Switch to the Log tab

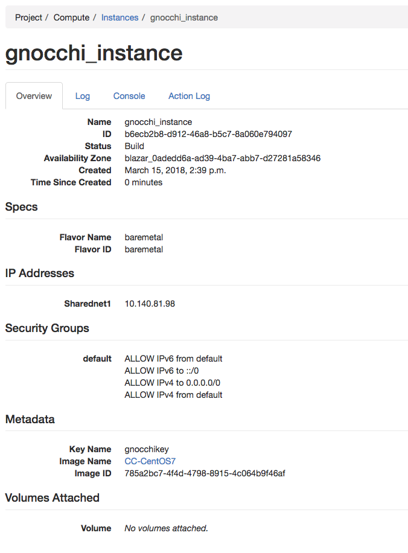(83, 96)
